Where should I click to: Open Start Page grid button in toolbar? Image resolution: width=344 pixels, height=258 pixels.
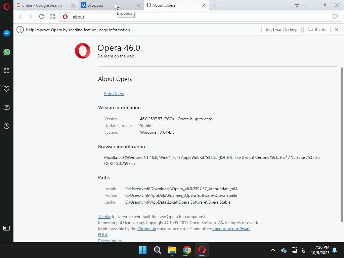[52, 17]
